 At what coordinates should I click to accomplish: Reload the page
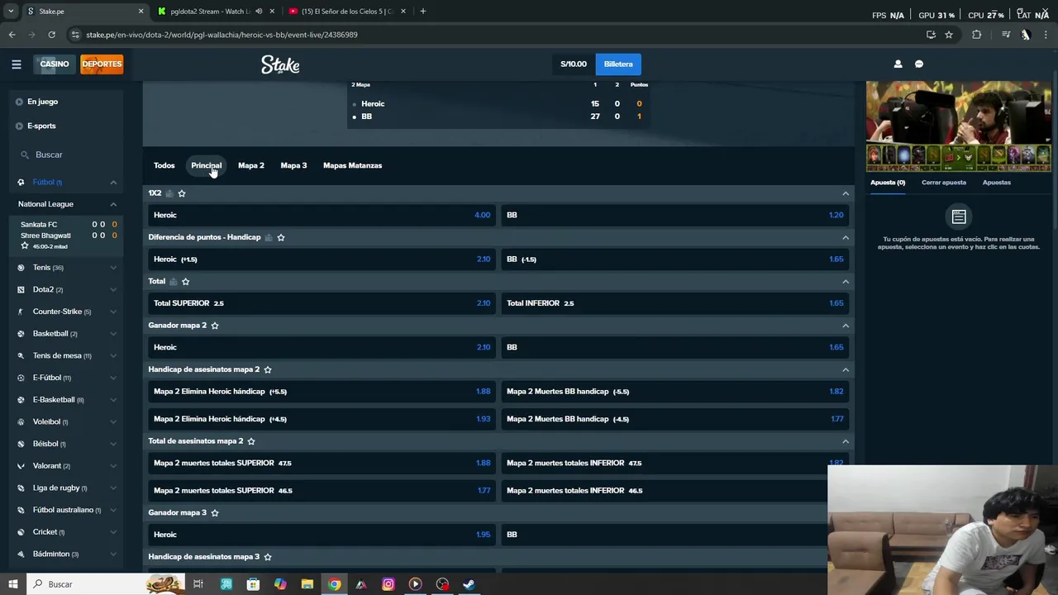coord(51,35)
